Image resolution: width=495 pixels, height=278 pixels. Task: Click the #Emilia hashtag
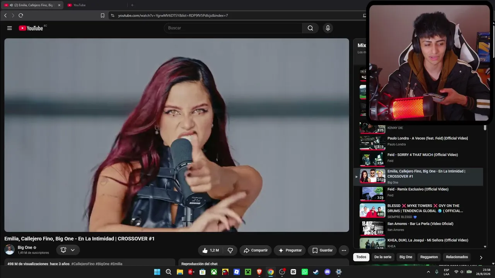tap(116, 264)
